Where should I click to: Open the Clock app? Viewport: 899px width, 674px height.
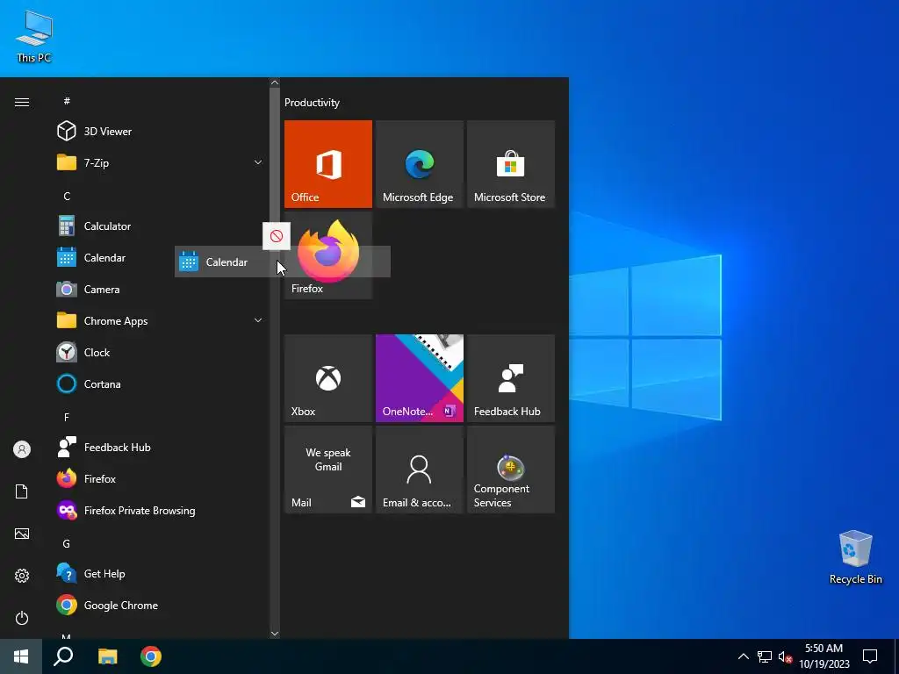(159, 353)
